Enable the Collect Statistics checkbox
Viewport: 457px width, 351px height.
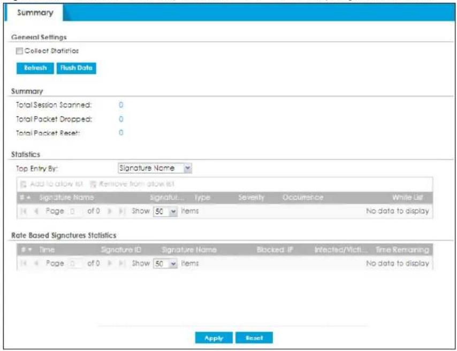click(x=19, y=51)
